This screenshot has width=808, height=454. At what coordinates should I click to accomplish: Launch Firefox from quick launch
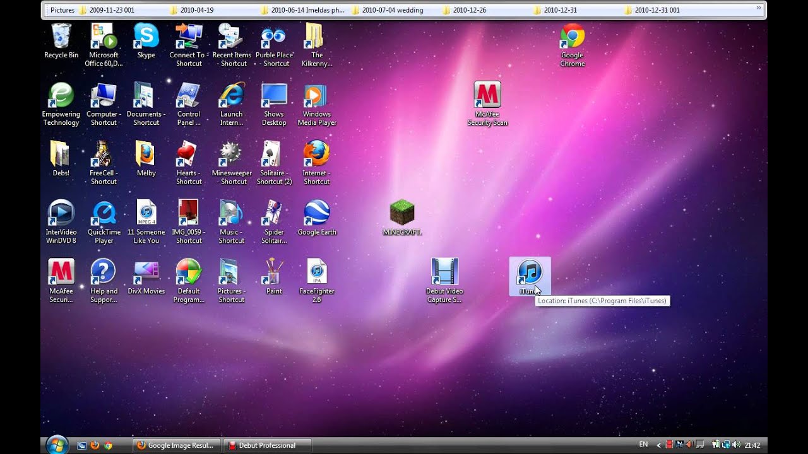tap(95, 445)
